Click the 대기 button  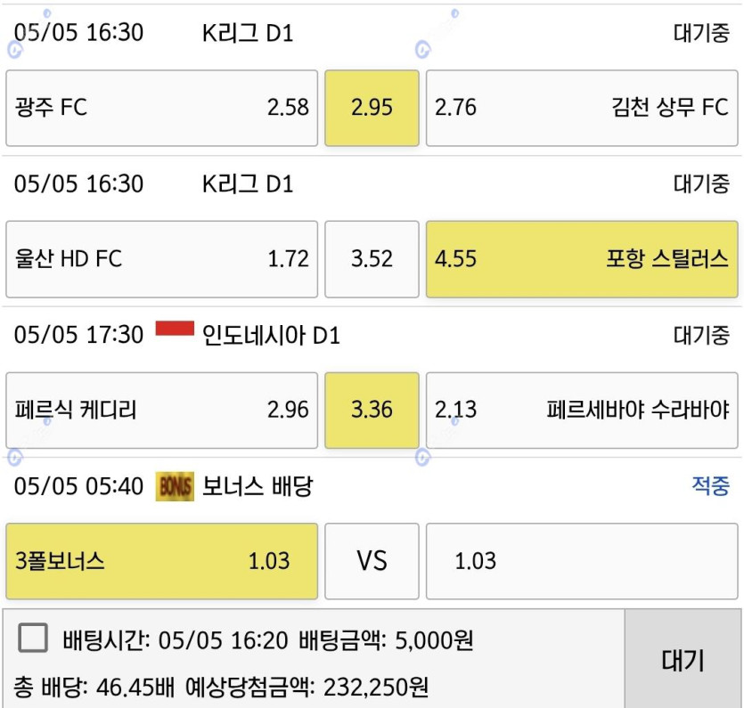(683, 659)
